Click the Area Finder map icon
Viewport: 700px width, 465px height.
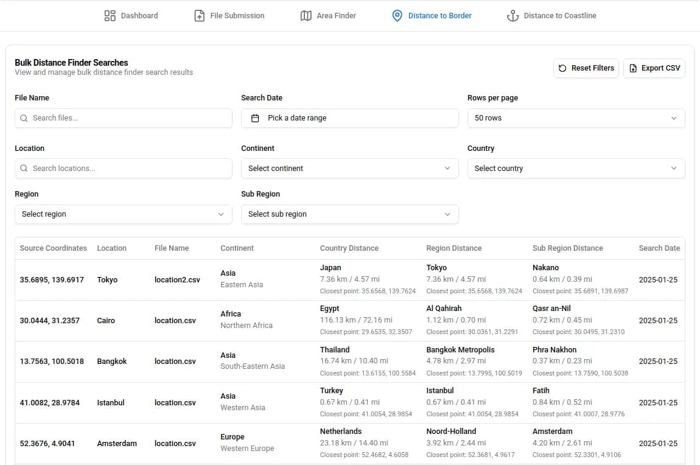coord(306,16)
